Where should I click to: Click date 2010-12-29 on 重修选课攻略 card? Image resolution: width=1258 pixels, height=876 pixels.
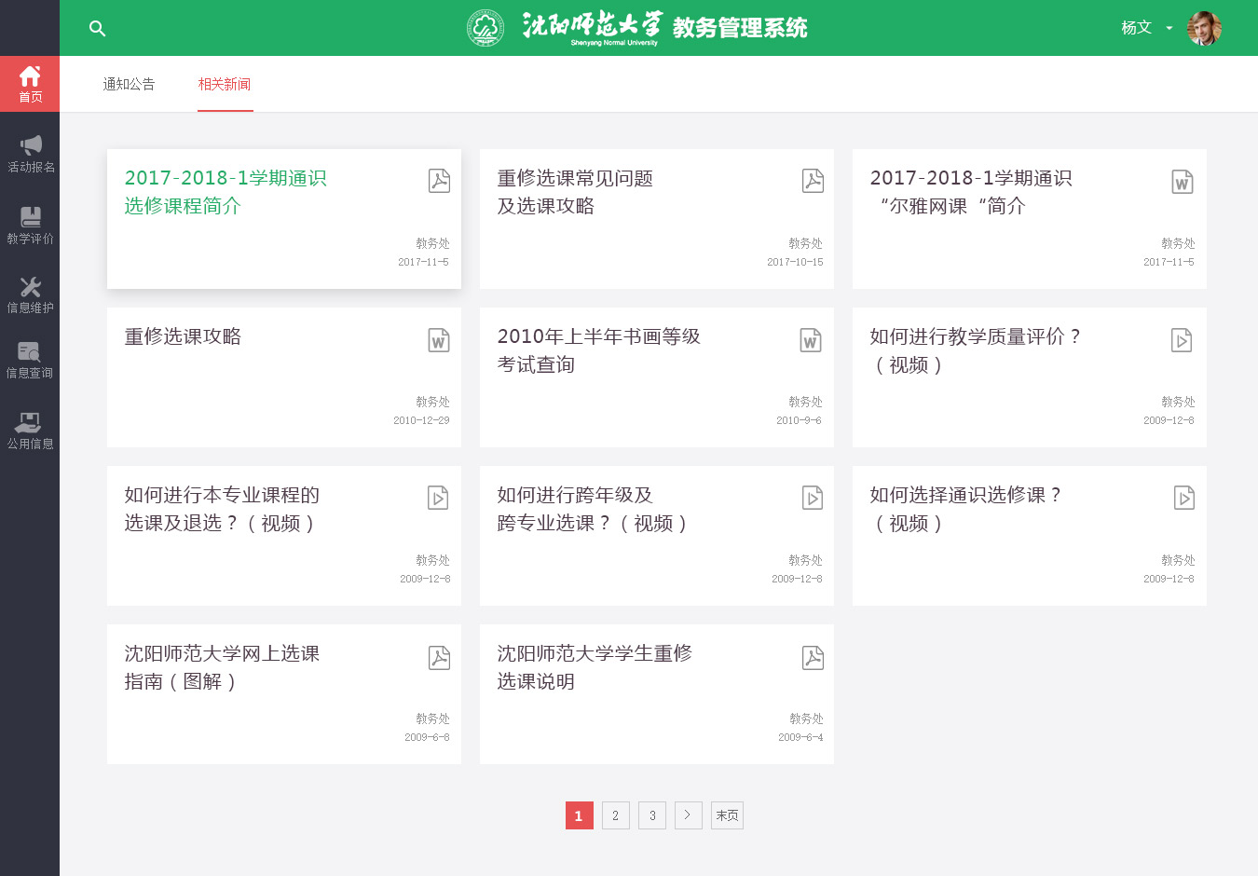pos(421,420)
